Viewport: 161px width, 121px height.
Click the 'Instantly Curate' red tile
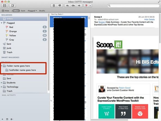[x=140, y=111]
